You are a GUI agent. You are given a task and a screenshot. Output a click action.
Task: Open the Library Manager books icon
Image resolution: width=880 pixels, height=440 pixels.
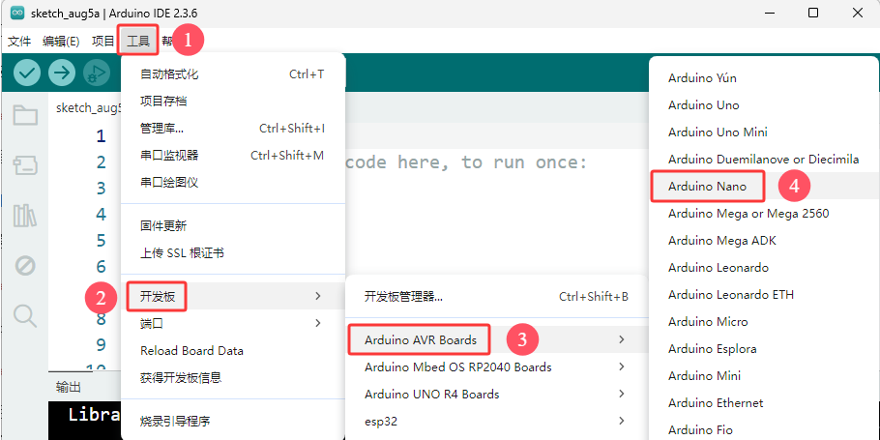[25, 215]
